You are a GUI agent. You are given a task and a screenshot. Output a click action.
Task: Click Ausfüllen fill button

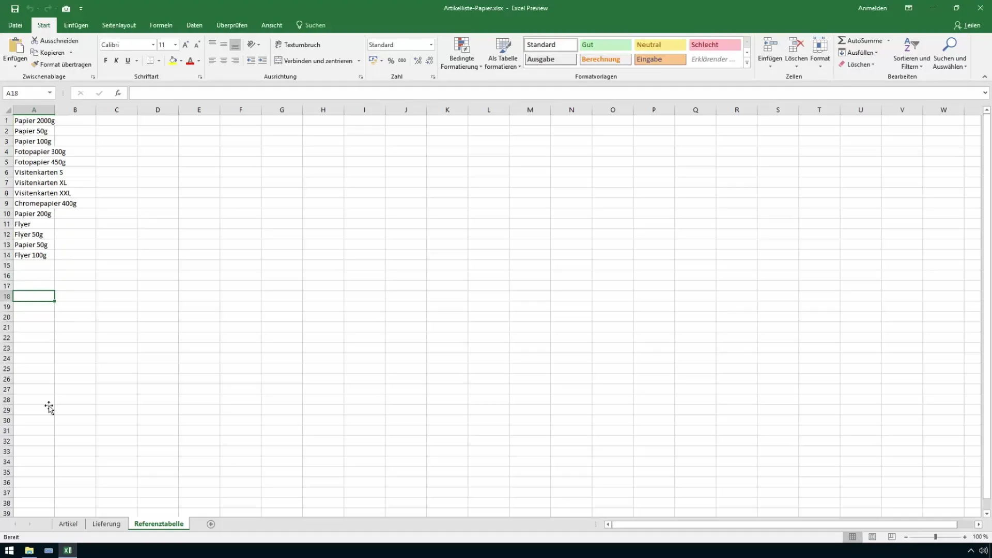pos(858,53)
